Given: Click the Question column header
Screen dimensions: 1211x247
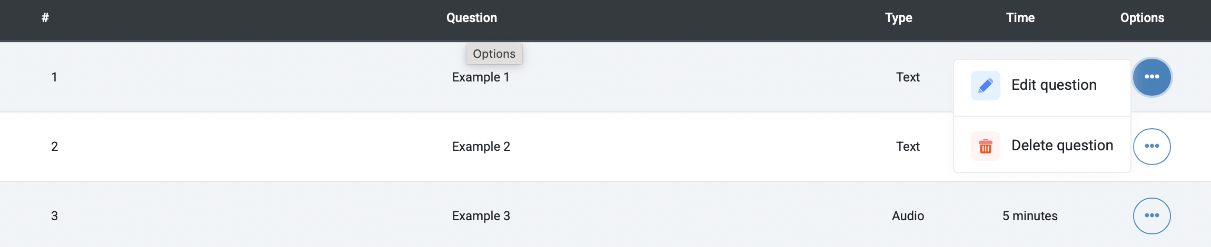Looking at the screenshot, I should 472,18.
